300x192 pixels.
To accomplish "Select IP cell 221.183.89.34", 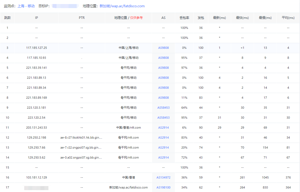I will point(36,88).
